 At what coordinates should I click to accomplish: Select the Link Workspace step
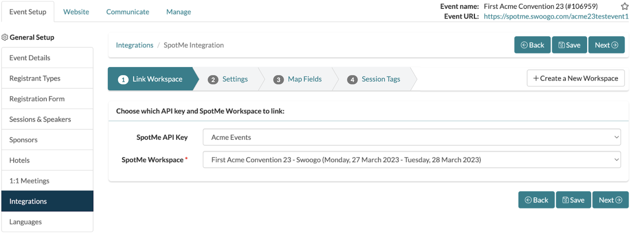click(x=157, y=79)
